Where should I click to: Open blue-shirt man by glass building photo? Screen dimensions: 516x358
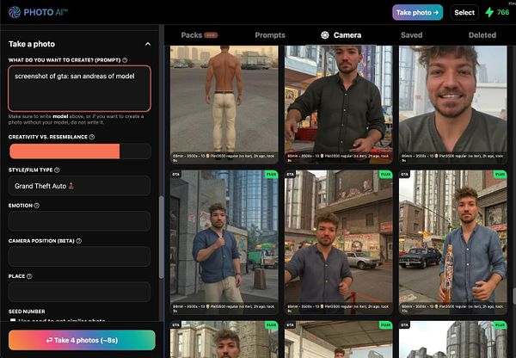224,242
